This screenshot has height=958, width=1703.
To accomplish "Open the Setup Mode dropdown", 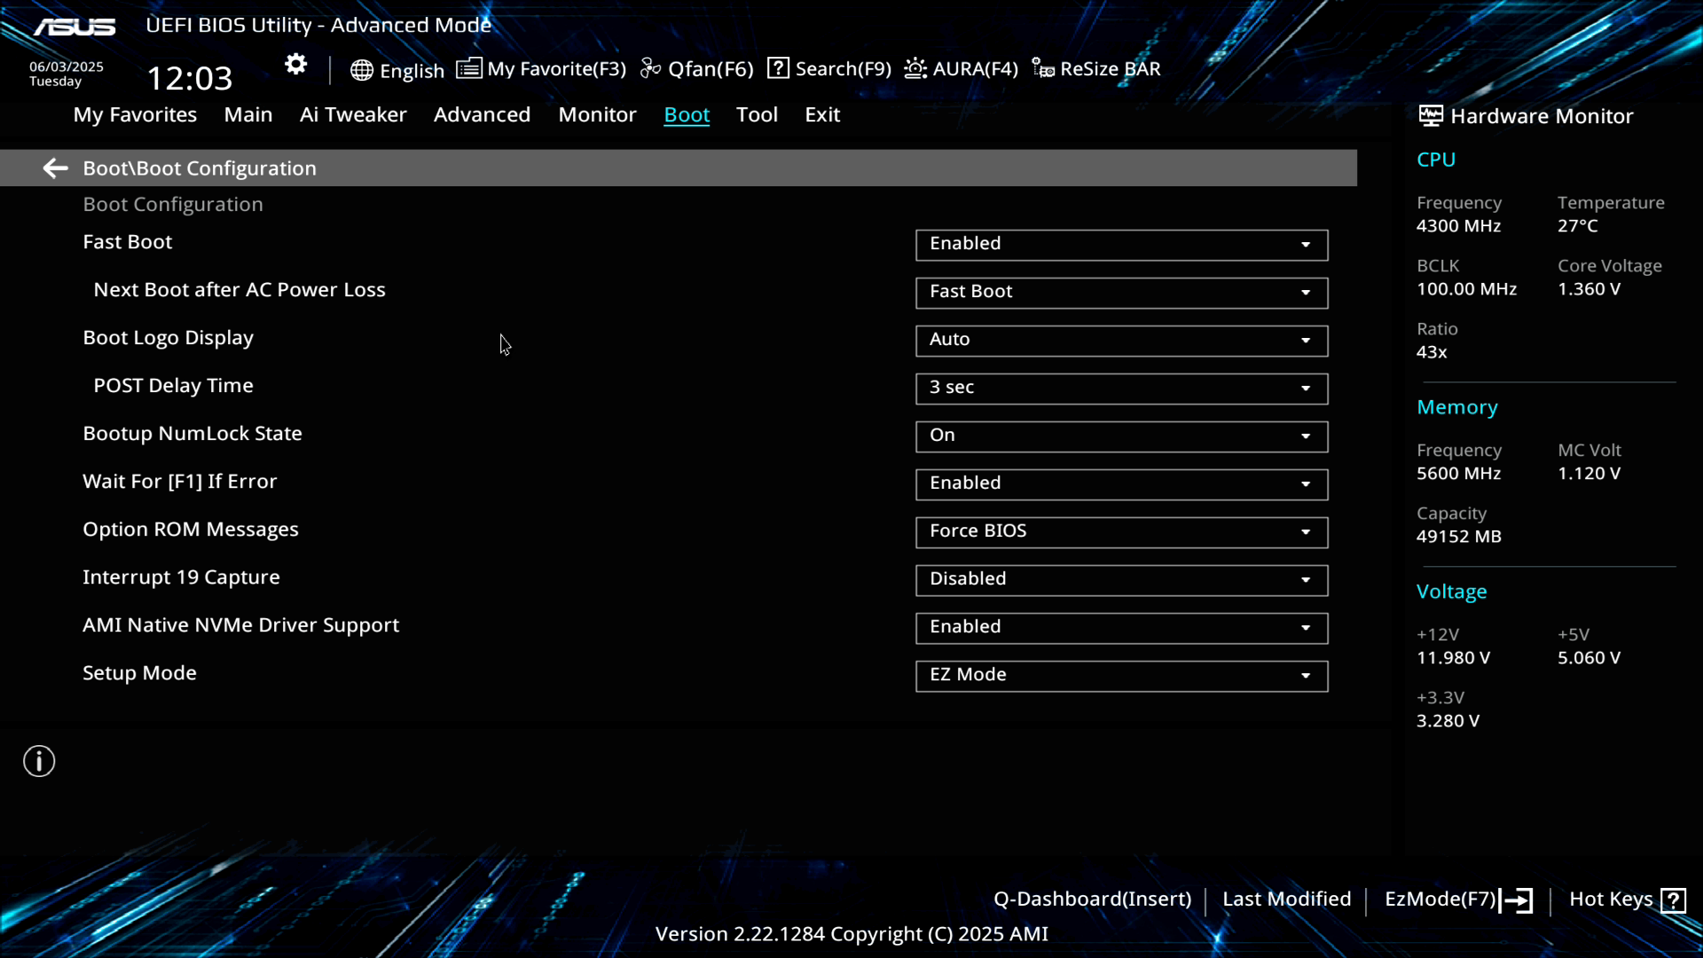I will (x=1121, y=676).
